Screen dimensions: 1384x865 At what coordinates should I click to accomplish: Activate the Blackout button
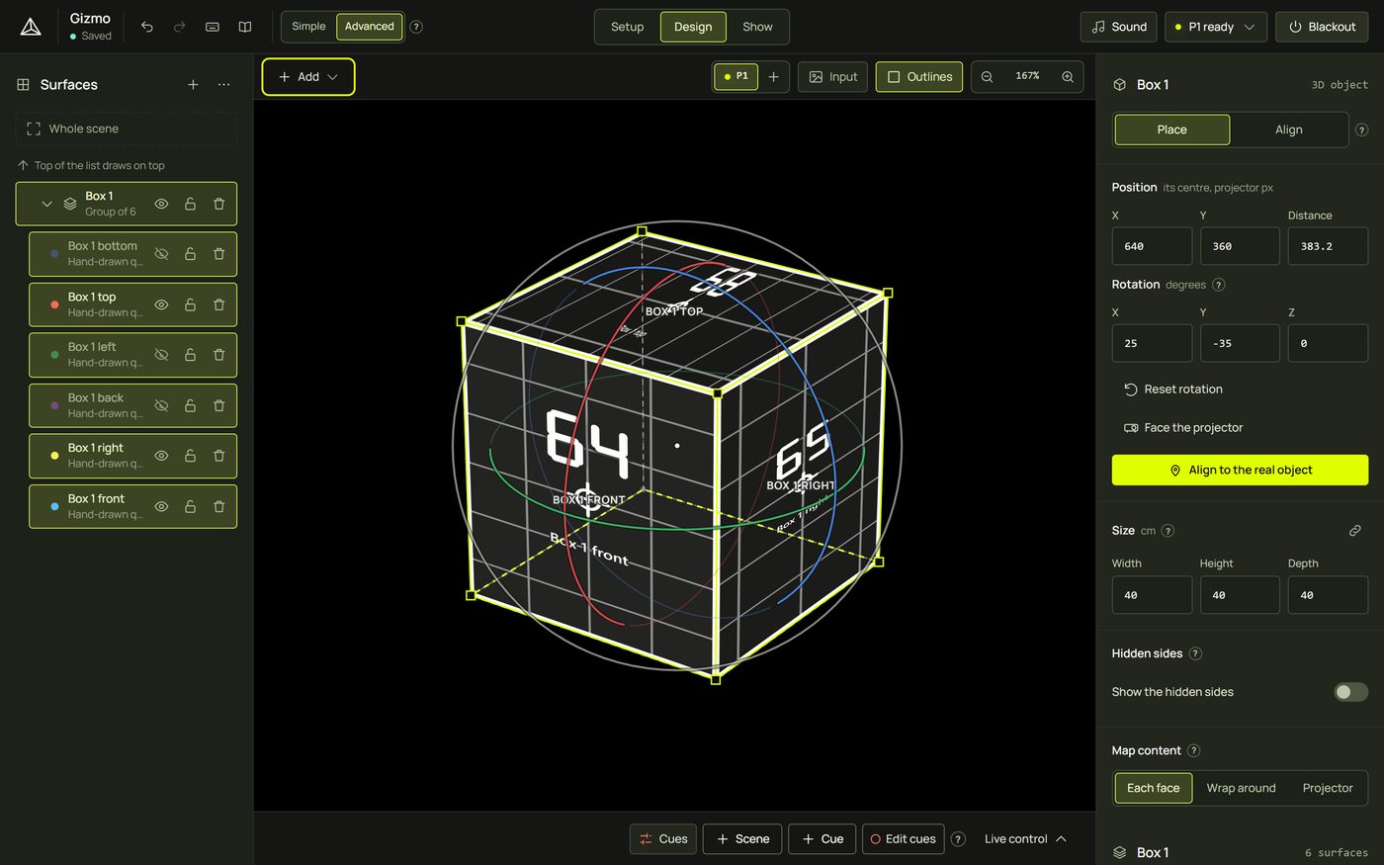pos(1322,27)
